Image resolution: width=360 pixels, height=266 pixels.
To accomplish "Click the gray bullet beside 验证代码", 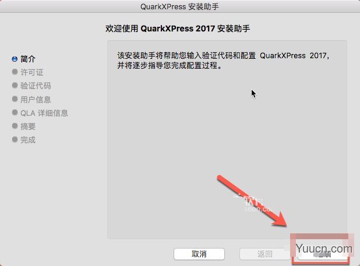I will [x=15, y=86].
